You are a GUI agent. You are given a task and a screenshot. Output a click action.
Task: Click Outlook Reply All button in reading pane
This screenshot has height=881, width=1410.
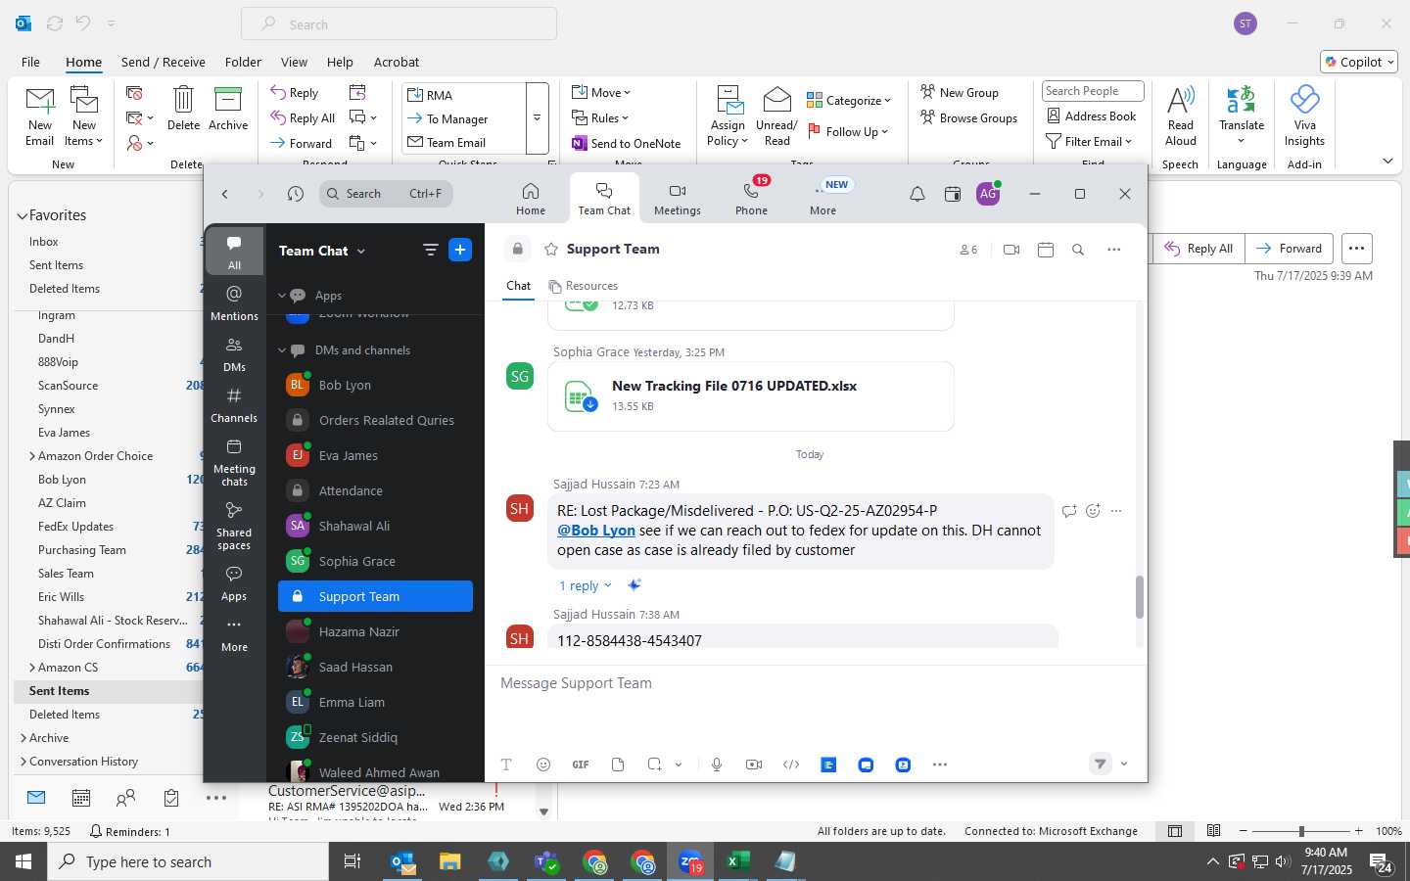click(x=1198, y=249)
